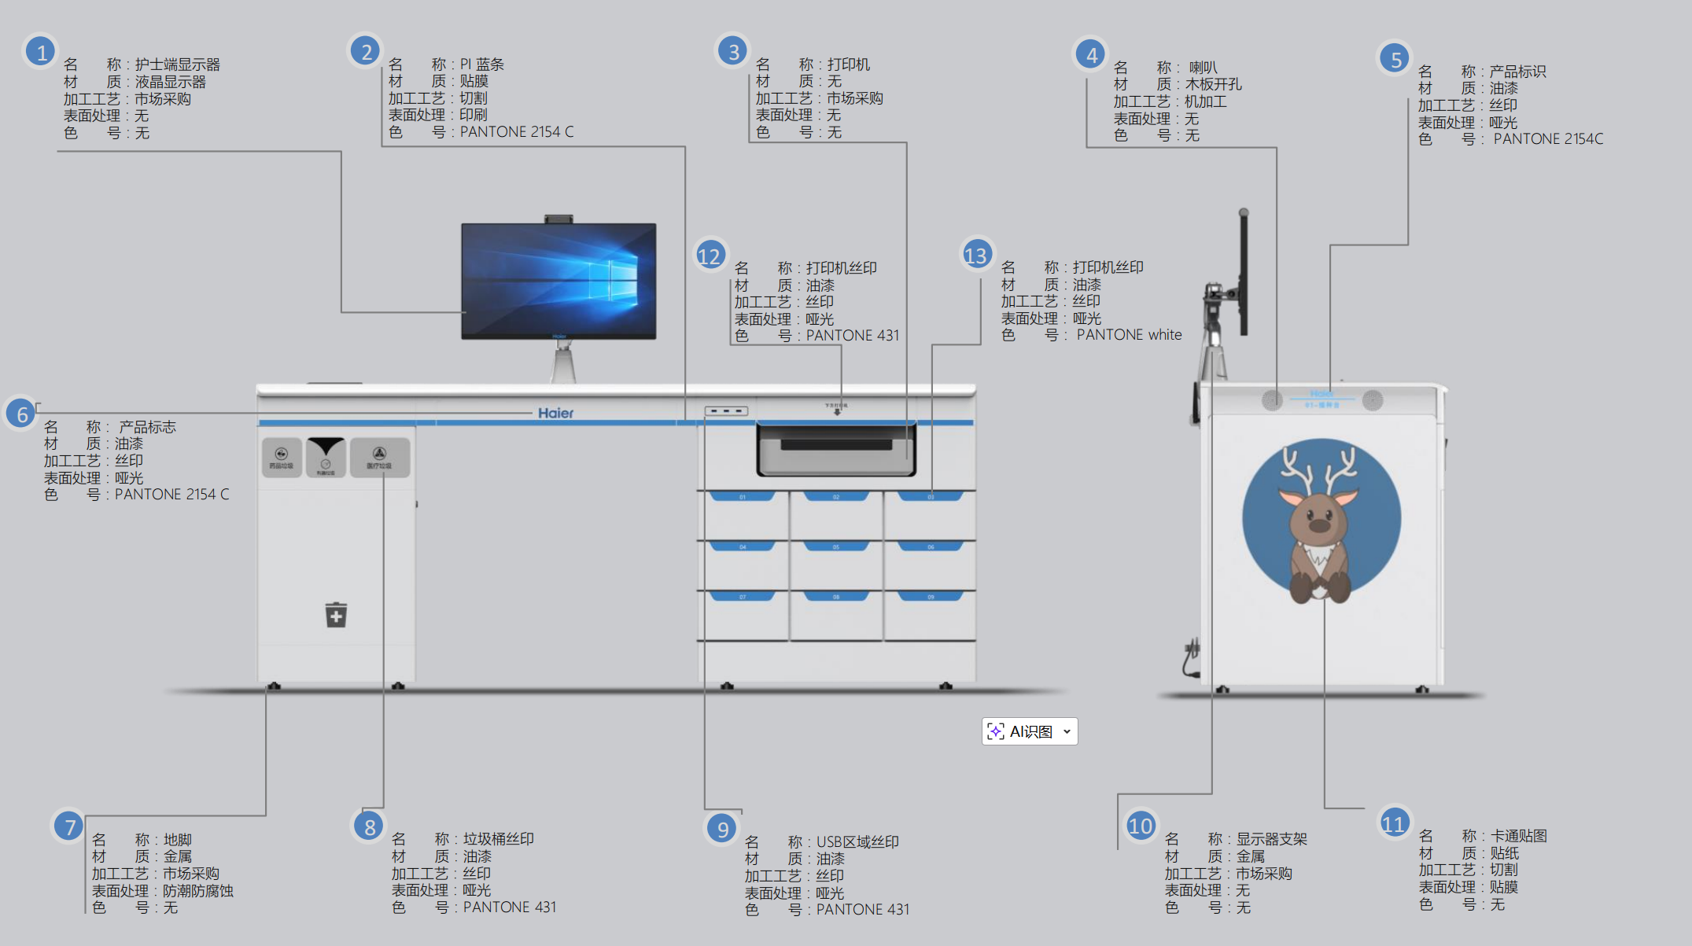Expand the AI识图 dropdown arrow
Screen dimensions: 1692x946
pos(1067,731)
